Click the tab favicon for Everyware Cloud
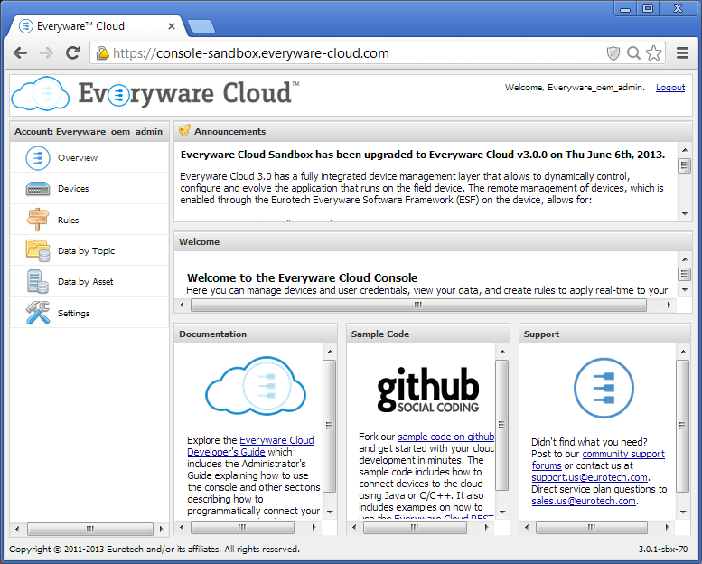The height and width of the screenshot is (564, 702). (x=26, y=26)
